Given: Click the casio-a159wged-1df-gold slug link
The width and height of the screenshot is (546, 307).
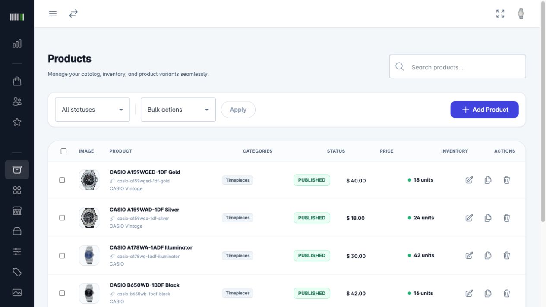Looking at the screenshot, I should pyautogui.click(x=143, y=181).
